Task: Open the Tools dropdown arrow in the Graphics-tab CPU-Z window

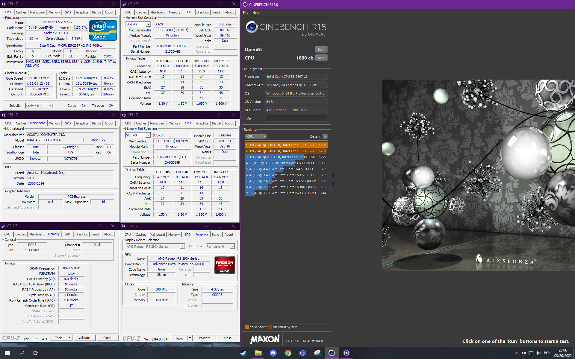Action: coord(190,338)
